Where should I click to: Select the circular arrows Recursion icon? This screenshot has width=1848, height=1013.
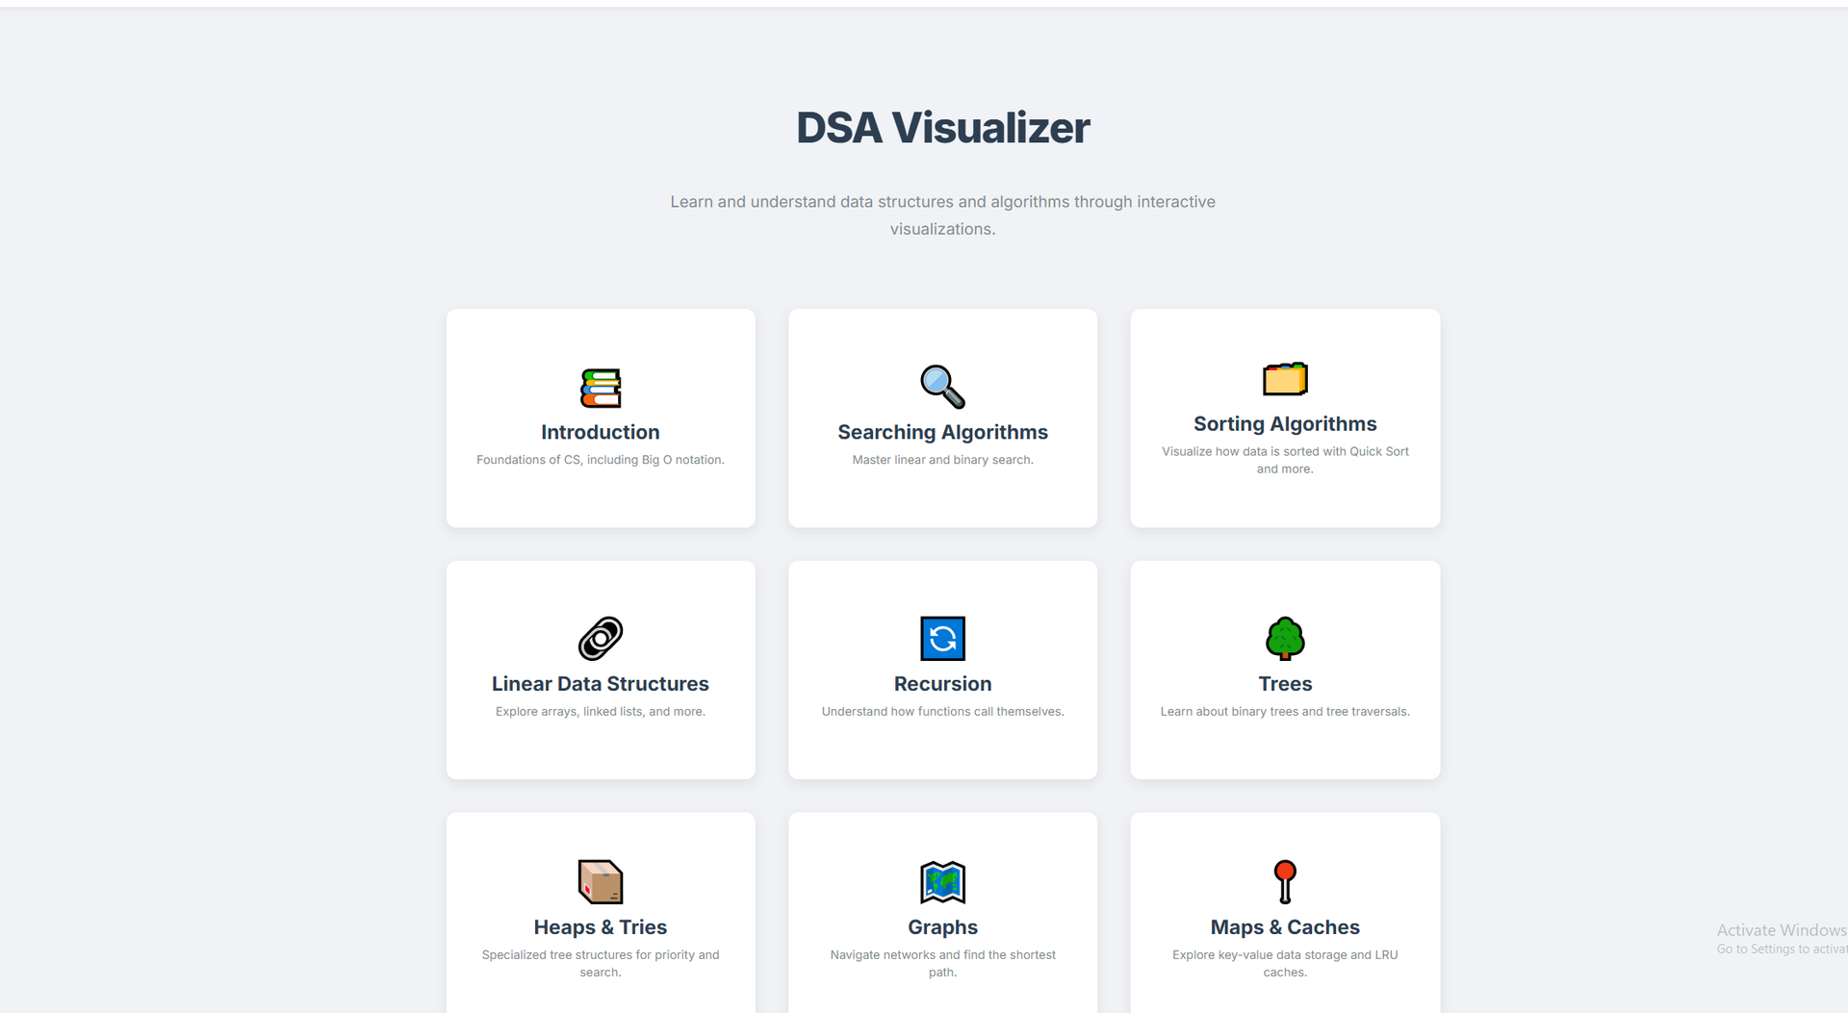click(942, 638)
